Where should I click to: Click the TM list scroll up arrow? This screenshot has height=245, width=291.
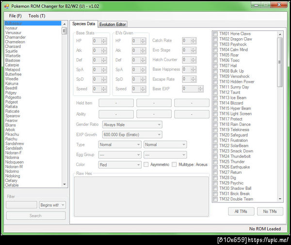pos(280,34)
